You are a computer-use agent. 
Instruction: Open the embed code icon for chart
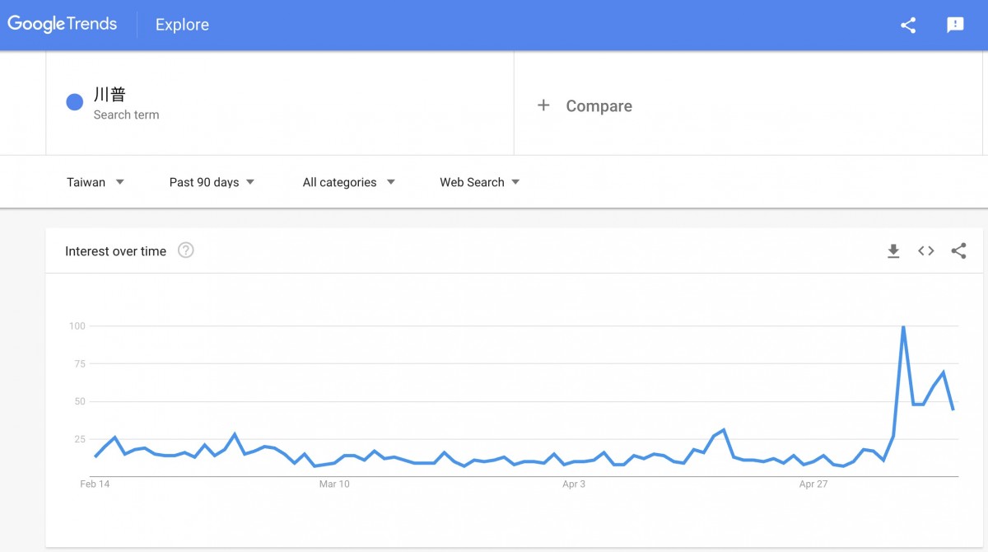(x=926, y=251)
